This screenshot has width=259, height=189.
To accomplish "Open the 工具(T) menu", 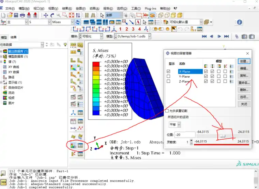I will click(x=136, y=9).
